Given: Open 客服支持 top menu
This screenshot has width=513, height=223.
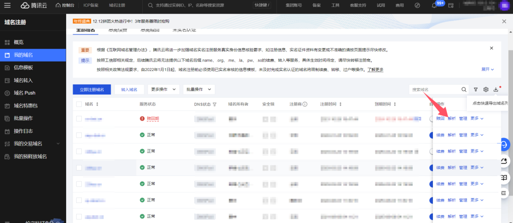Looking at the screenshot, I should point(358,5).
